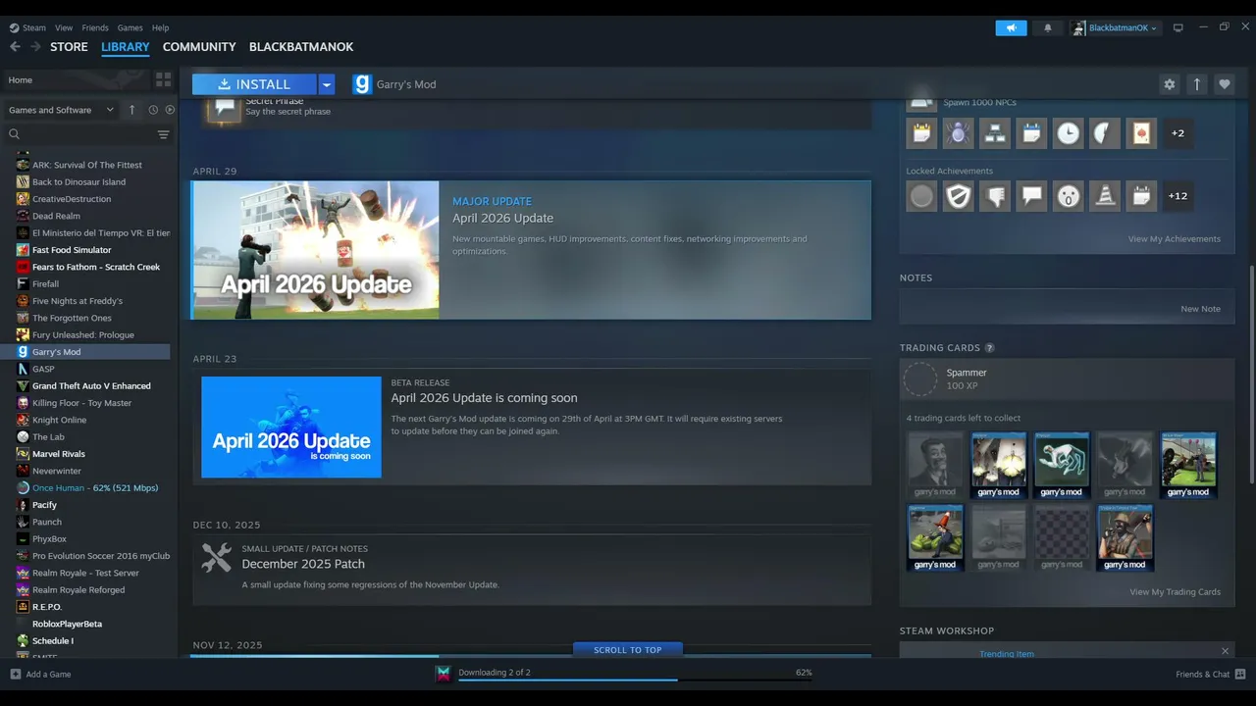Click the library page vertical scrollbar
This screenshot has height=706, width=1256.
(x=1251, y=373)
